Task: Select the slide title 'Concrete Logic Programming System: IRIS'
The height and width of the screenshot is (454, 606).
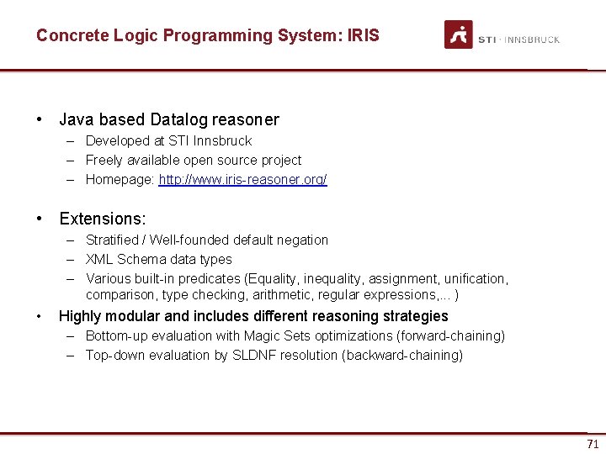Action: pos(208,35)
